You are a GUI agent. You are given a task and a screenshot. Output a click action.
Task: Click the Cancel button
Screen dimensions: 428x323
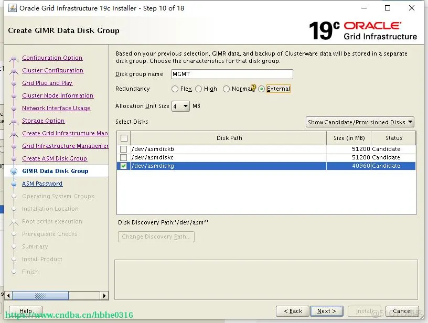tap(402, 311)
